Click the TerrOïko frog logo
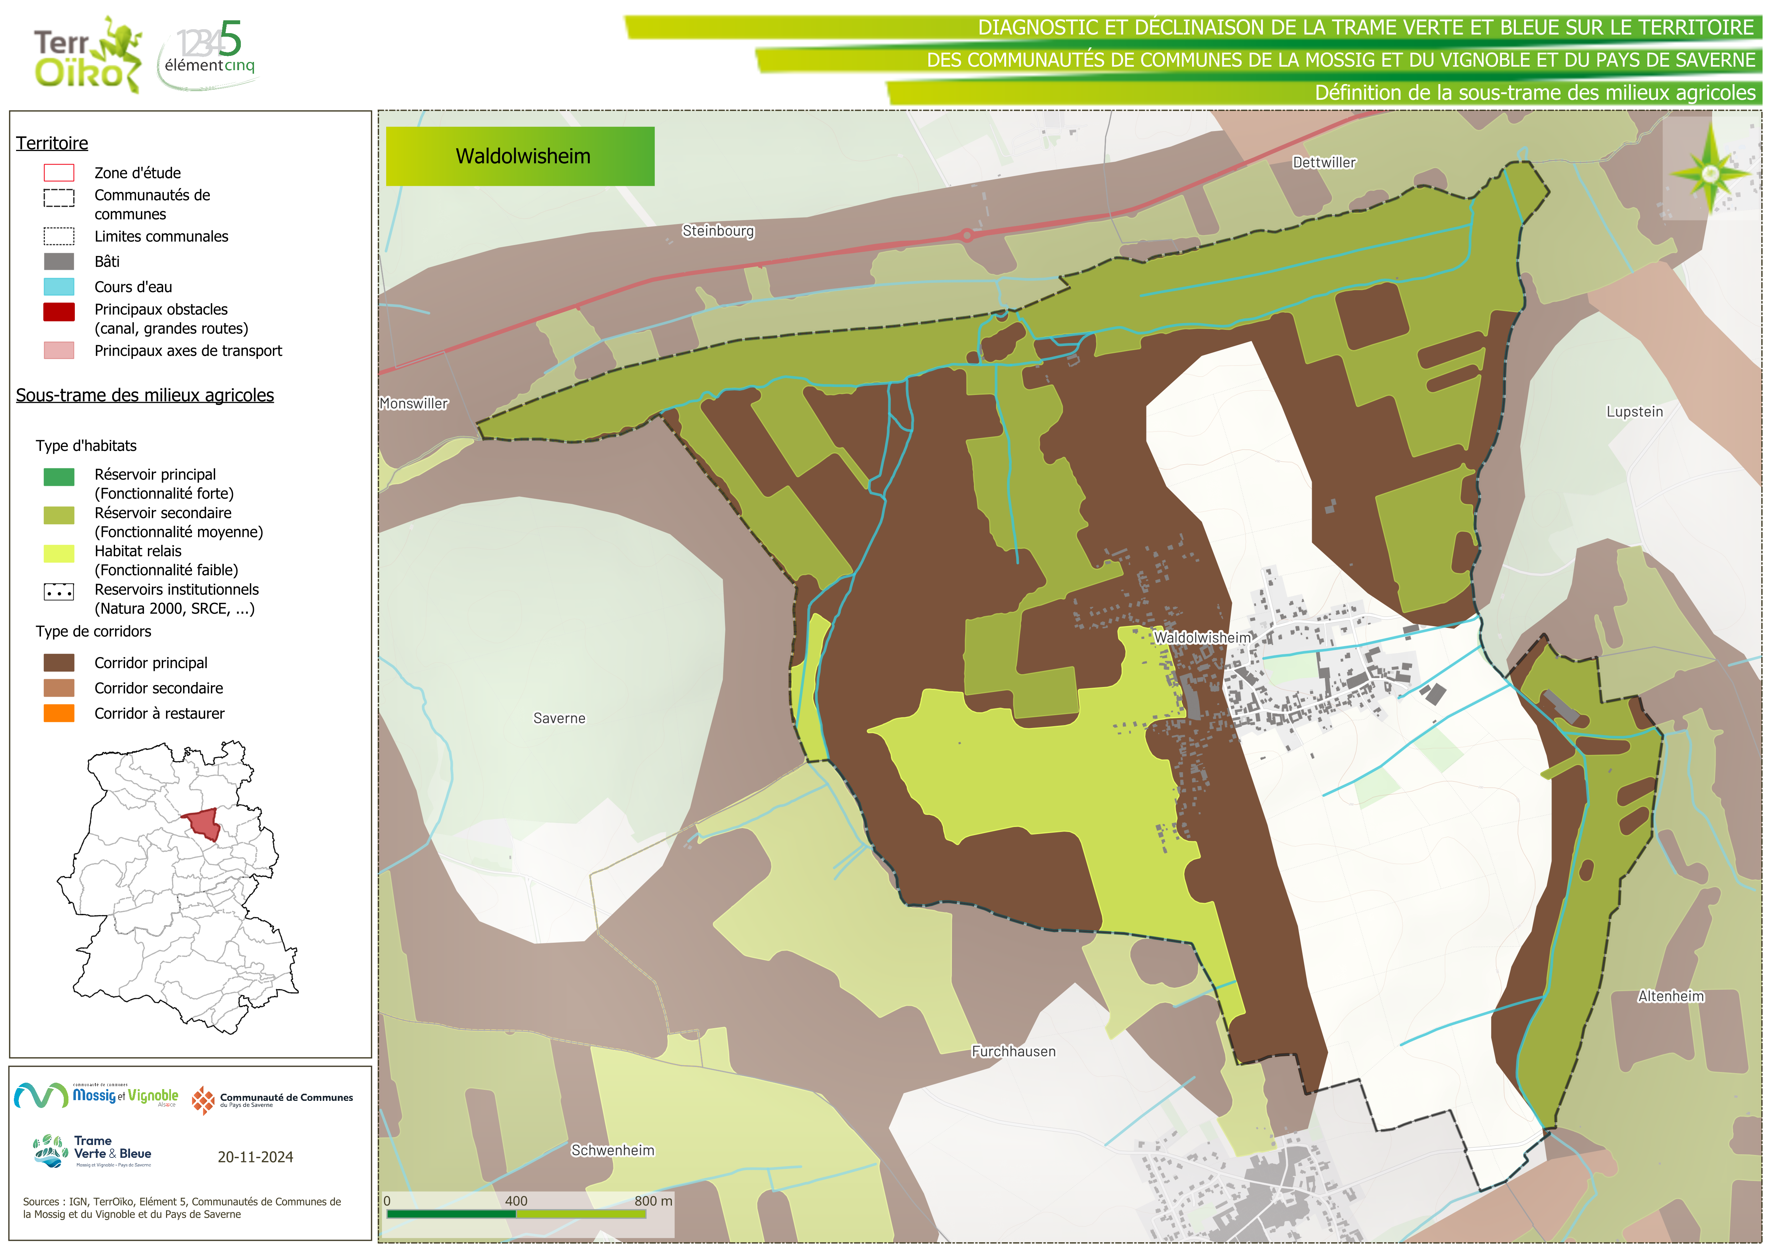 point(87,54)
